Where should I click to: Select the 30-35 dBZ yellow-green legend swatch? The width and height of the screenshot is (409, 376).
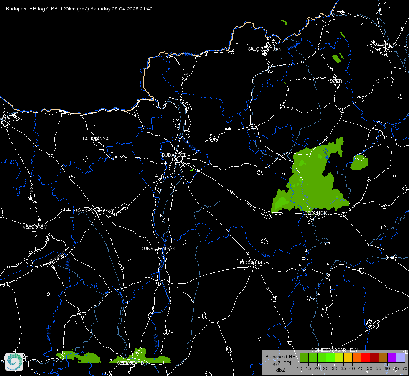coord(339,358)
